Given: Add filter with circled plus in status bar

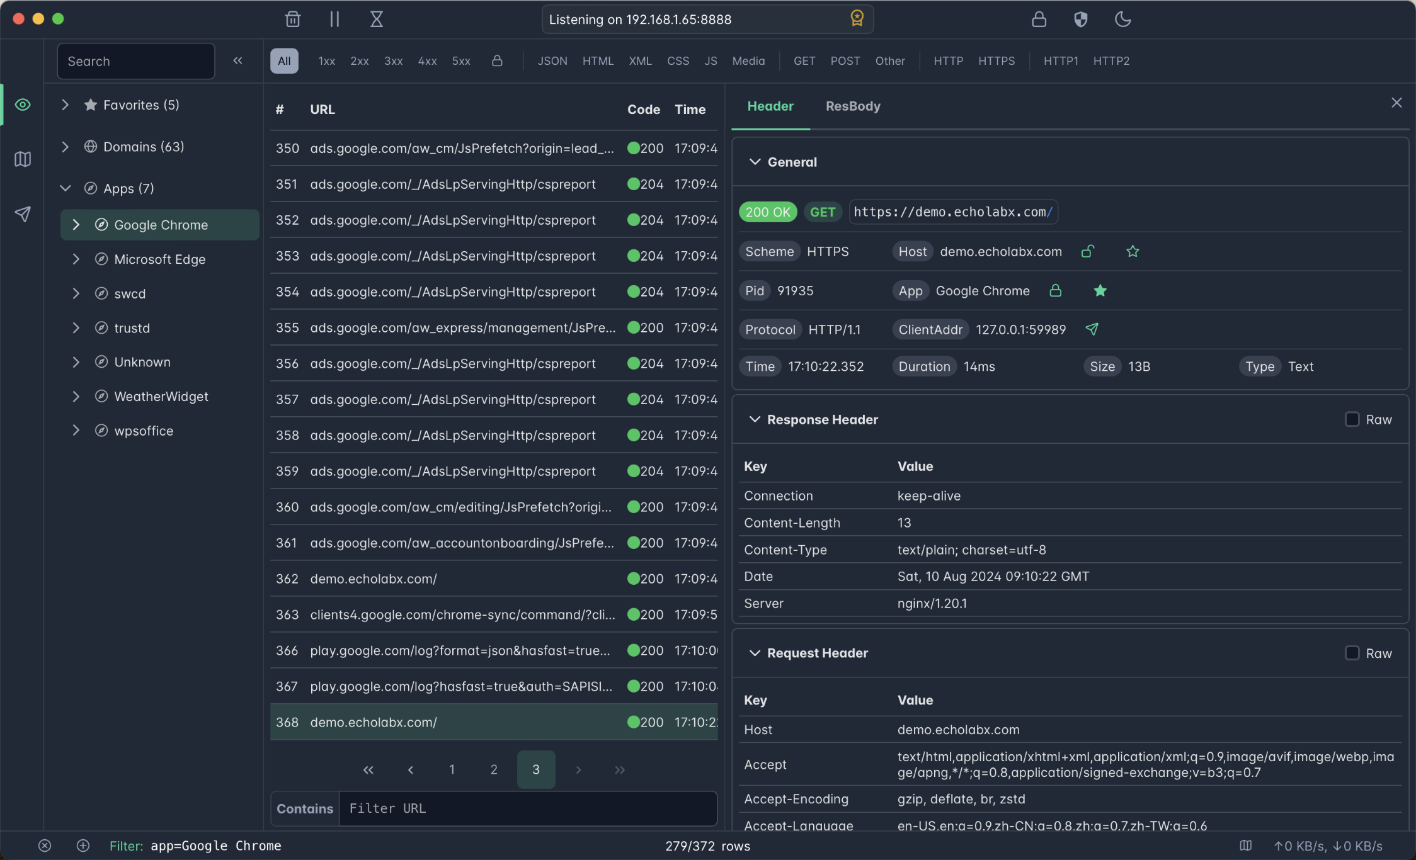Looking at the screenshot, I should coord(83,846).
